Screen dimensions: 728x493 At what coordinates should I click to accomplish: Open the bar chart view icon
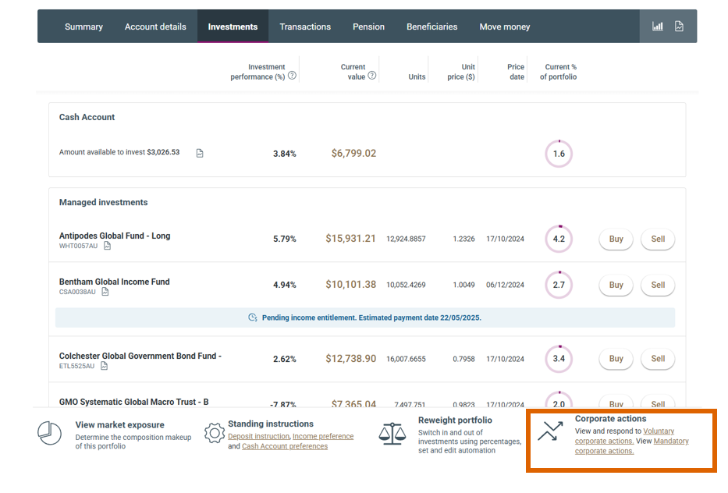(658, 27)
